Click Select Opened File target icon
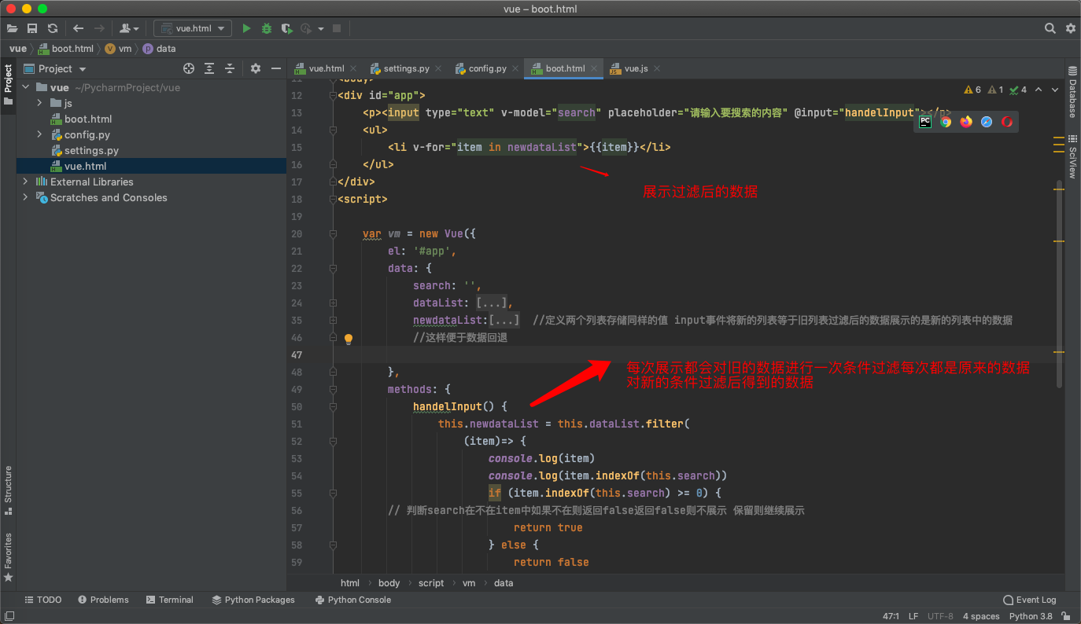Screen dimensions: 1081x624 (x=189, y=68)
